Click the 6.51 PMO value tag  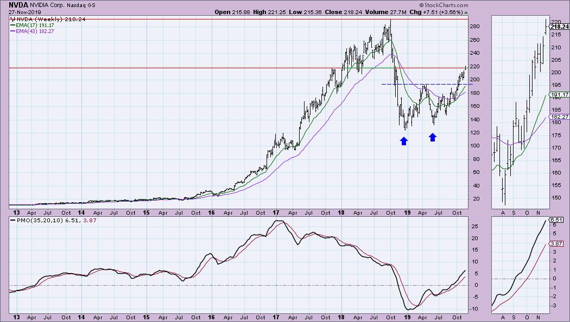[556, 220]
